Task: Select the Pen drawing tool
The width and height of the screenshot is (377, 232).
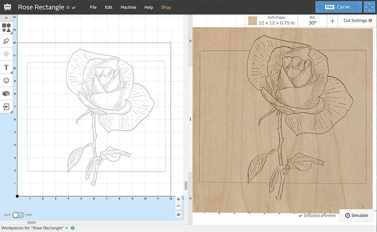Action: pos(6,41)
